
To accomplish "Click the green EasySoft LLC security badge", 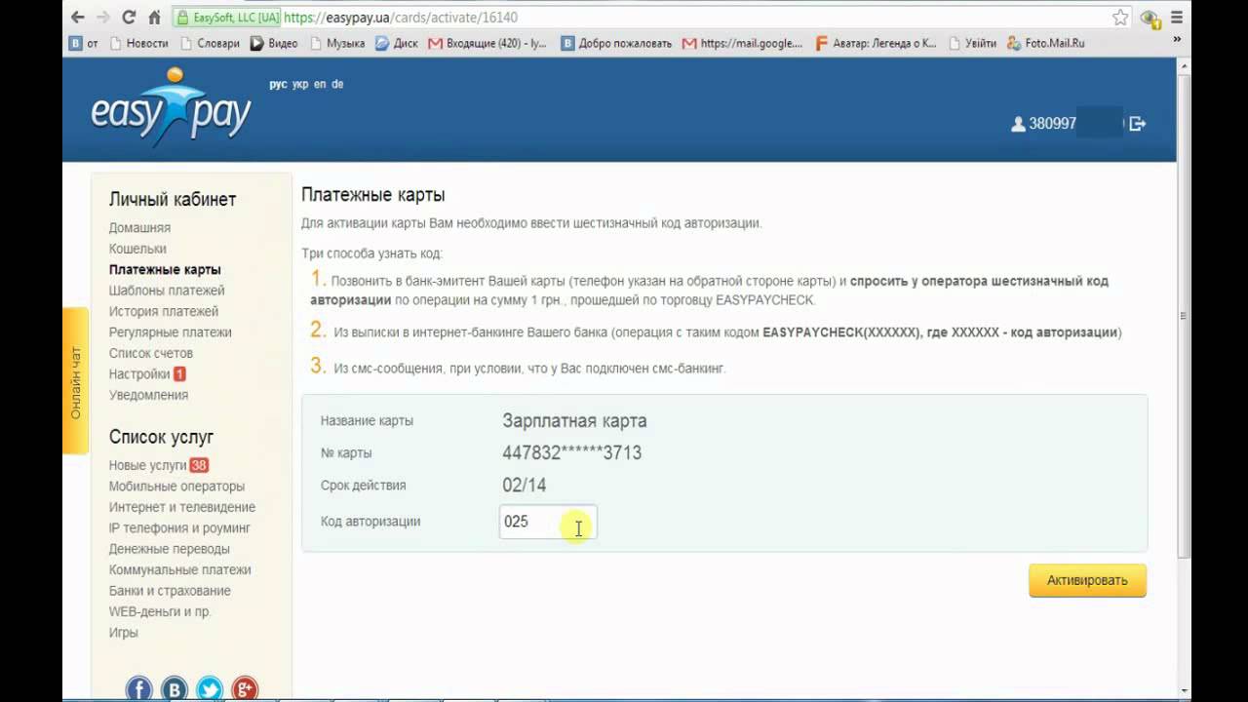I will coord(226,18).
